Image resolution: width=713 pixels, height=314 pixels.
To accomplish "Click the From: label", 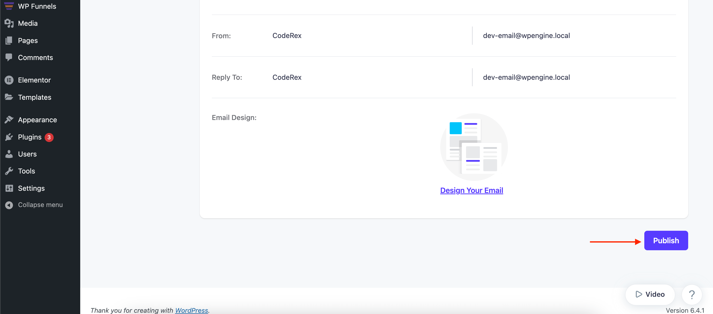I will pyautogui.click(x=221, y=36).
